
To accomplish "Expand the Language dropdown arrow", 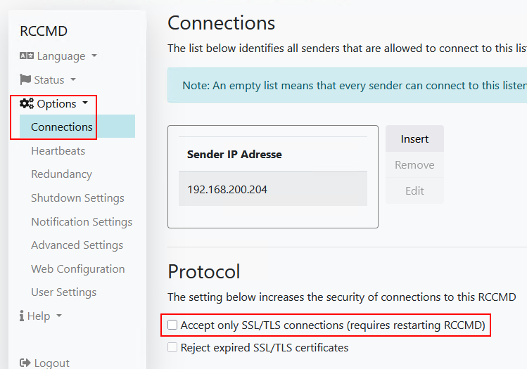I will [94, 56].
